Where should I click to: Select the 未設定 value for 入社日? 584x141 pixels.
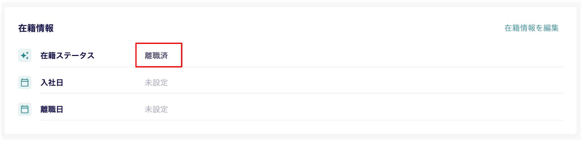156,83
